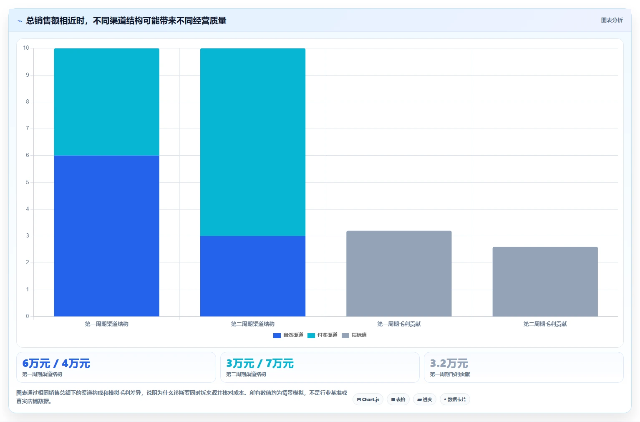640x422 pixels.
Task: Click the 数据卡片 tag chip
Action: coord(455,399)
